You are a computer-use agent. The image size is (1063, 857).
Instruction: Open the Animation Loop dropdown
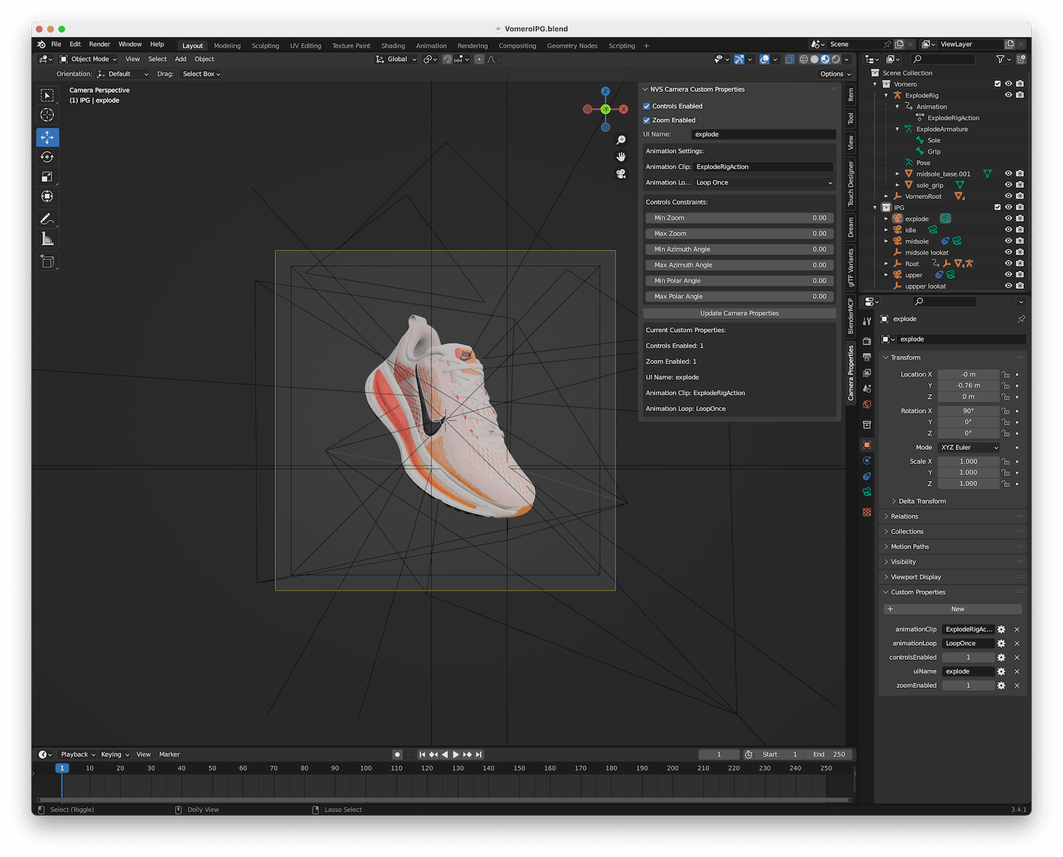(764, 182)
